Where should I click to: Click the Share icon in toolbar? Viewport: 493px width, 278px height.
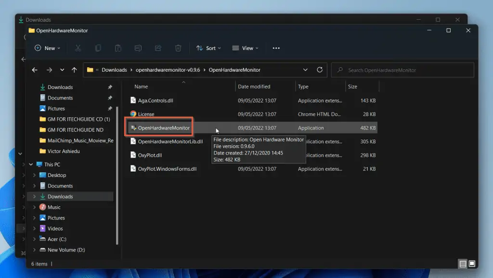coord(158,48)
